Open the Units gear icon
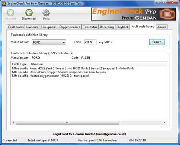This screenshot has width=180, height=145. [46, 13]
